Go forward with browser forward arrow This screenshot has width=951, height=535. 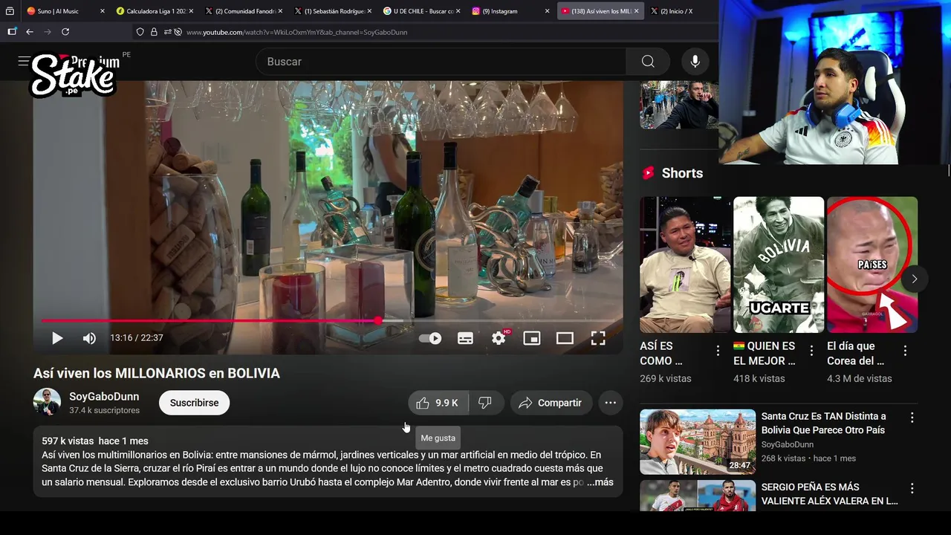48,32
